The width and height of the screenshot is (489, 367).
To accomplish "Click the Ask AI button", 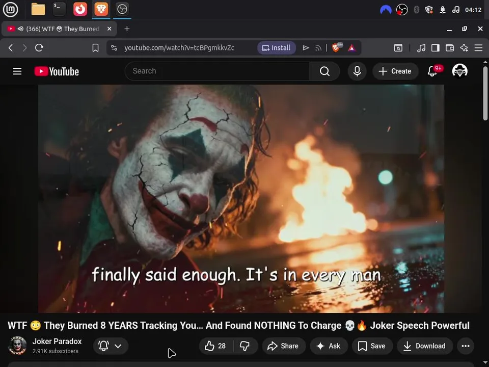I will (329, 346).
